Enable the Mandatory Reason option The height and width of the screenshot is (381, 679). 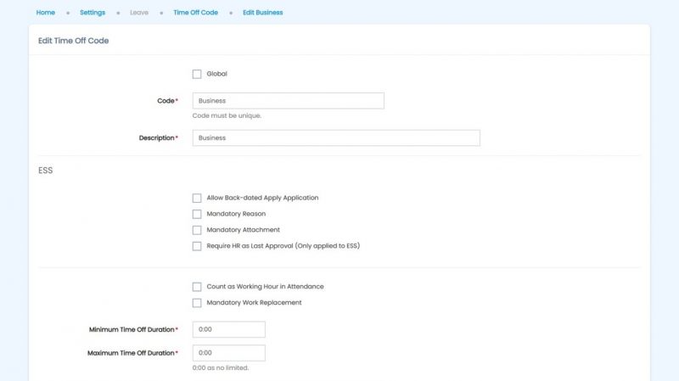tap(197, 214)
